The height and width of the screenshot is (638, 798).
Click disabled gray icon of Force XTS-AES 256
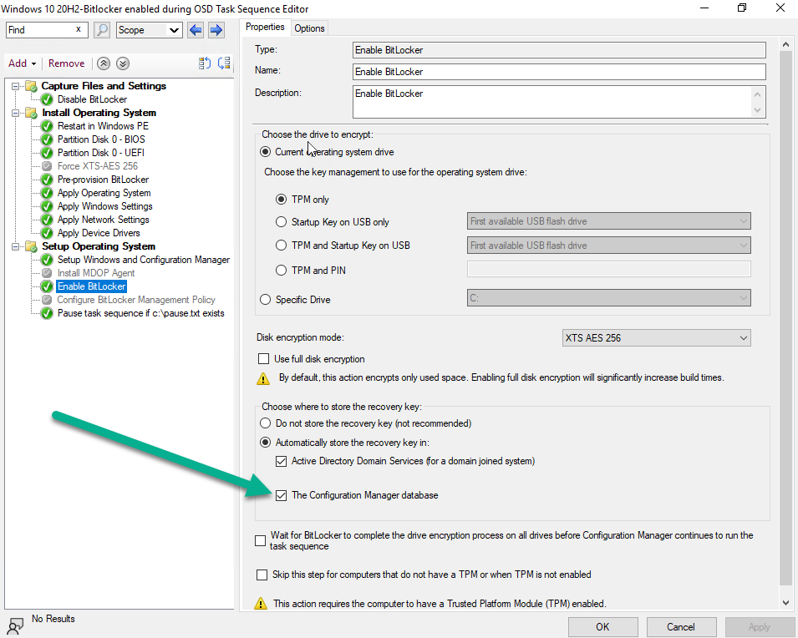[x=47, y=166]
